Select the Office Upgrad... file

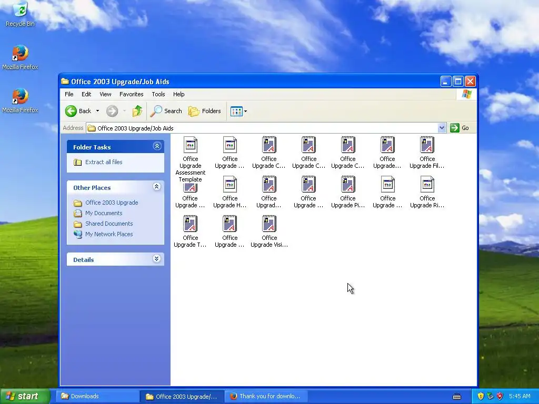269,193
